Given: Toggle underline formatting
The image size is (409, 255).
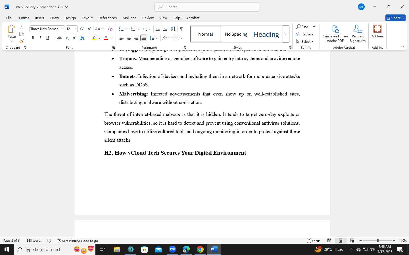Looking at the screenshot, I should 48,38.
